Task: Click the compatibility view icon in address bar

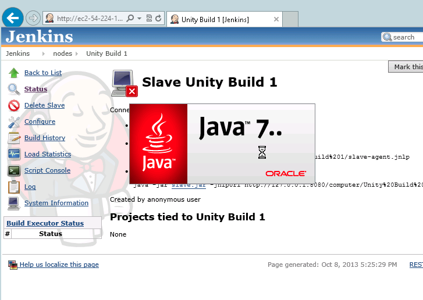Action: tap(149, 18)
